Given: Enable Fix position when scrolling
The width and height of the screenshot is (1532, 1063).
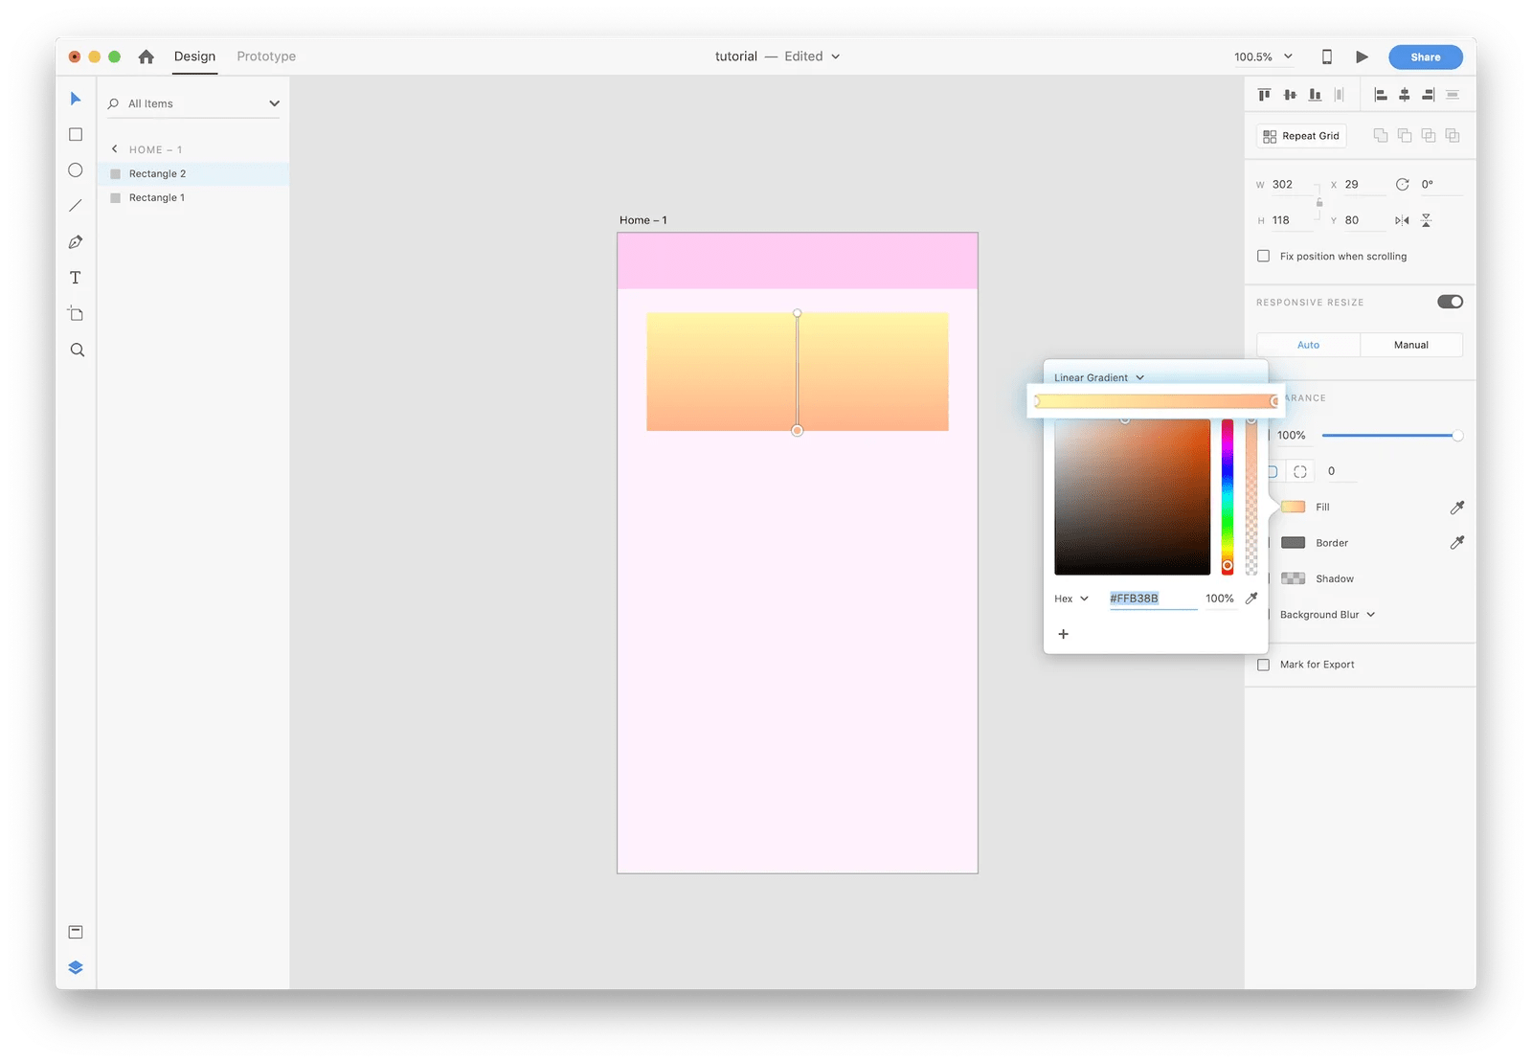Looking at the screenshot, I should coord(1263,257).
